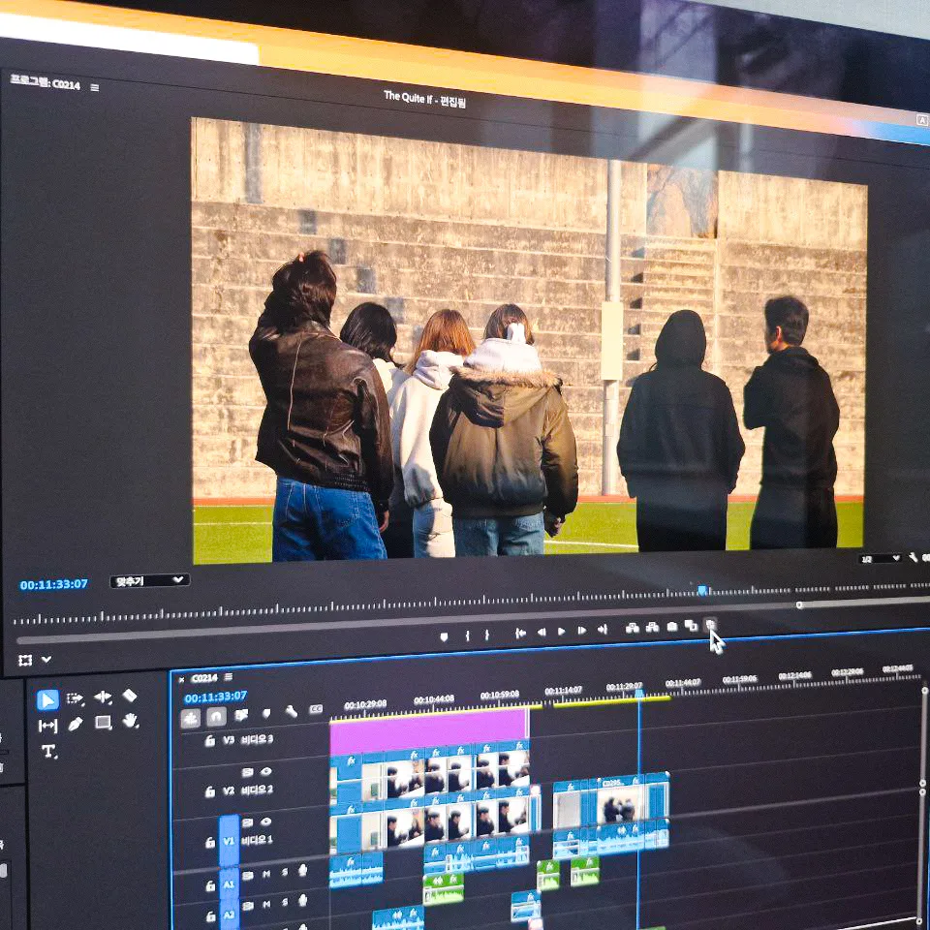Choose the Pen tool

pos(76,724)
